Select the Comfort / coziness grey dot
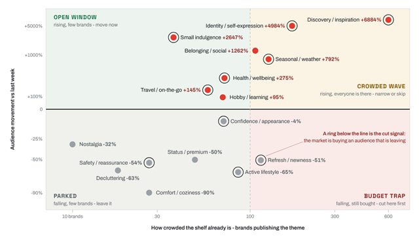Image resolution: width=419 pixels, height=240 pixels. [x=149, y=193]
